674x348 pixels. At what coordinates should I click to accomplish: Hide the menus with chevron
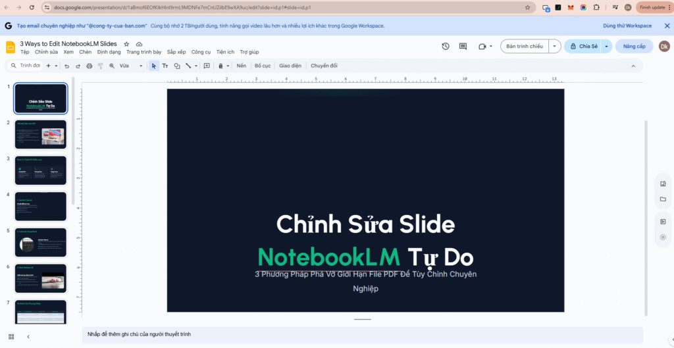pos(633,66)
